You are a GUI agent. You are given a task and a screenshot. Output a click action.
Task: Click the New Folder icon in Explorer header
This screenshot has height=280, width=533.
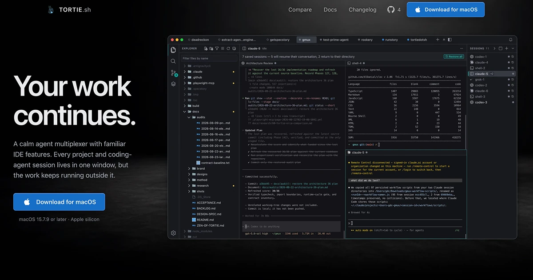211,48
